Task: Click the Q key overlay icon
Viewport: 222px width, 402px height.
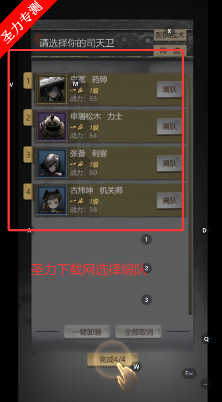Action: [x=206, y=339]
